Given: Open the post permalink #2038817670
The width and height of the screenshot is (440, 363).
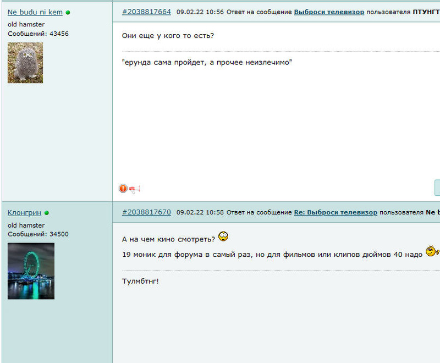Looking at the screenshot, I should point(146,212).
